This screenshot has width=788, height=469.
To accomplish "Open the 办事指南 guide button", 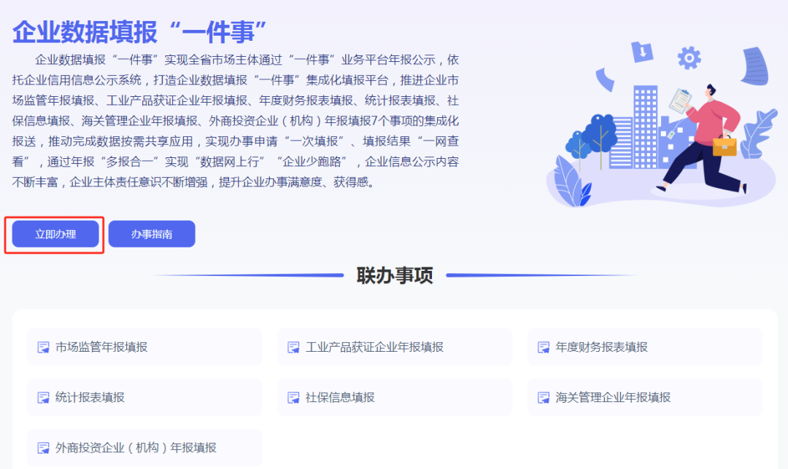I will pos(152,234).
